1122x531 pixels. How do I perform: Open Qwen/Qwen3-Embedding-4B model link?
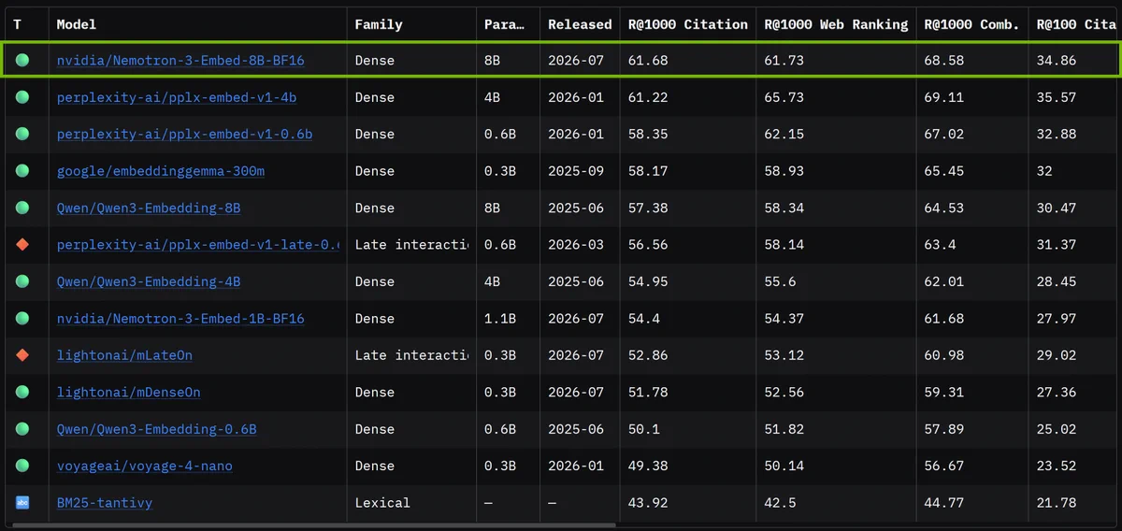(149, 281)
